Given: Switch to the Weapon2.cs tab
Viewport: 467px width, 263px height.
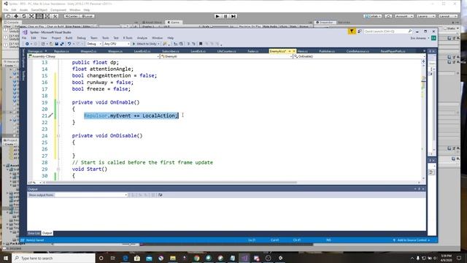Looking at the screenshot, I should click(x=88, y=51).
